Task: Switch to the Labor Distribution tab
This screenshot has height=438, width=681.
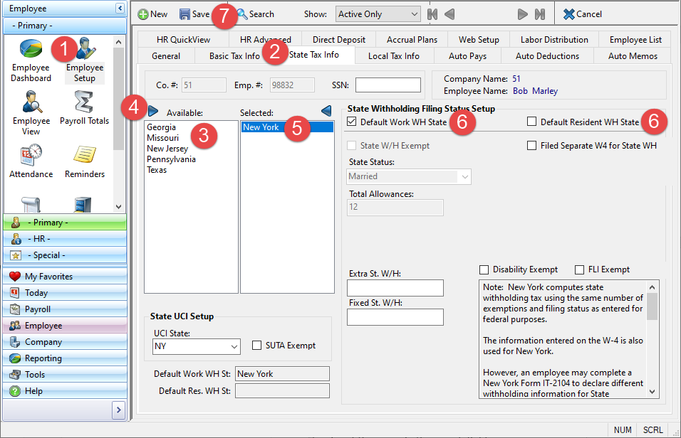Action: tap(554, 40)
